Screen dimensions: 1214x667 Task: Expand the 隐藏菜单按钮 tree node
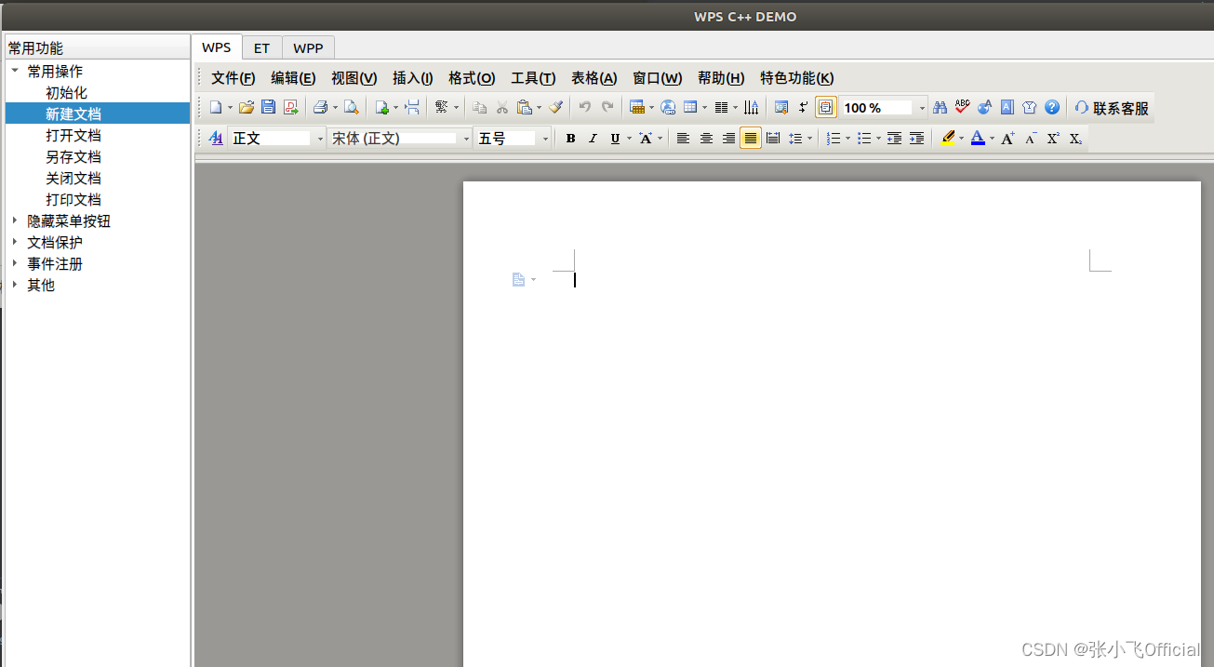click(14, 220)
